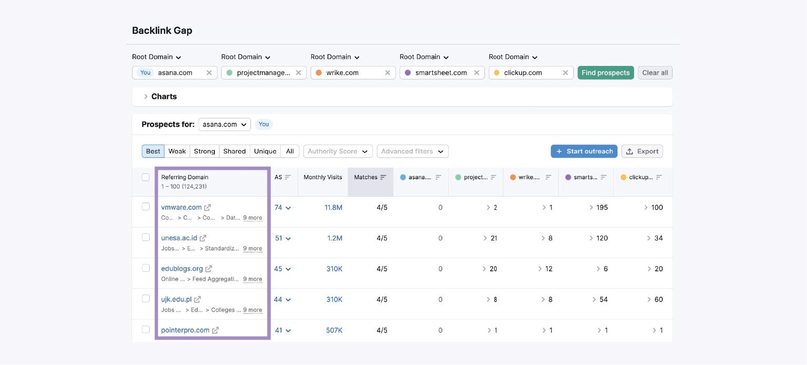Sort by the AS column sort icon
Screen dimensions: 807x365
click(288, 178)
